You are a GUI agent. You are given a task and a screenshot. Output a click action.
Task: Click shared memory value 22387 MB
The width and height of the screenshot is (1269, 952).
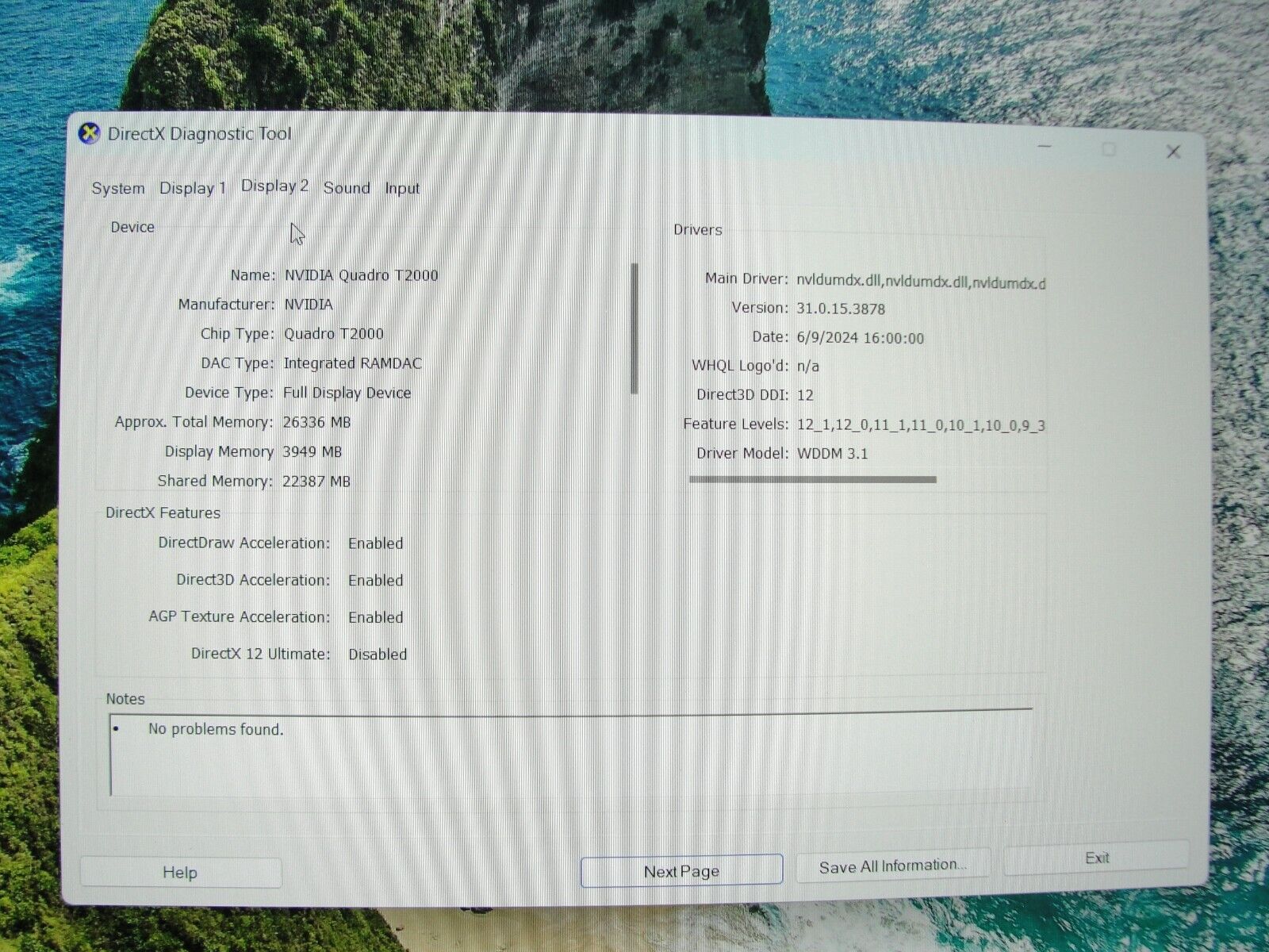pyautogui.click(x=316, y=481)
